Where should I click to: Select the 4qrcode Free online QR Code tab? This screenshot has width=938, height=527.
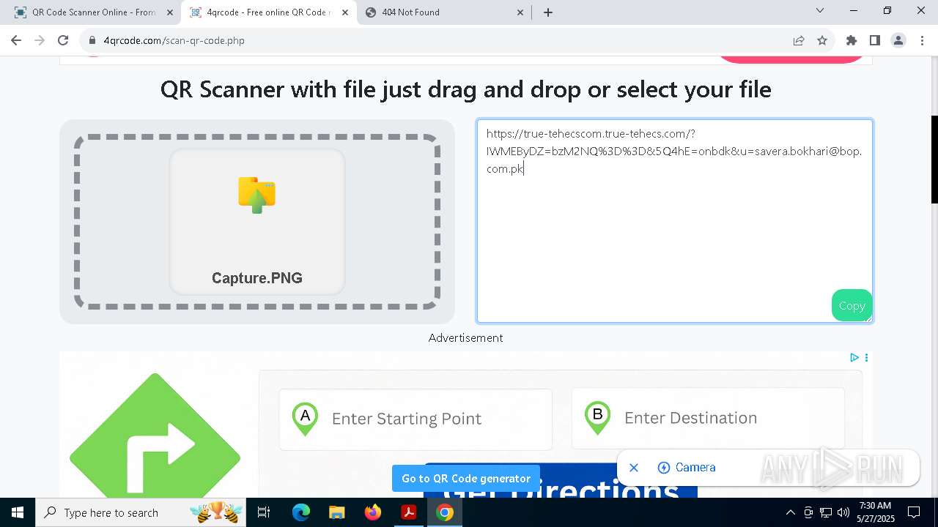pos(267,12)
